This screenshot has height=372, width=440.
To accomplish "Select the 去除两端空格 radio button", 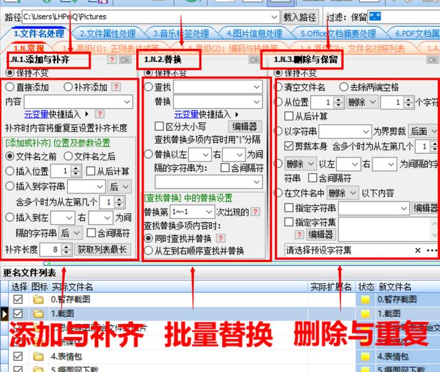I will pos(344,87).
